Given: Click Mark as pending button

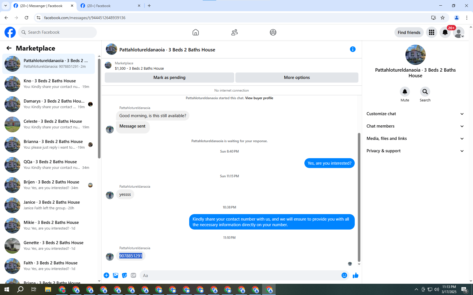Looking at the screenshot, I should tap(169, 78).
